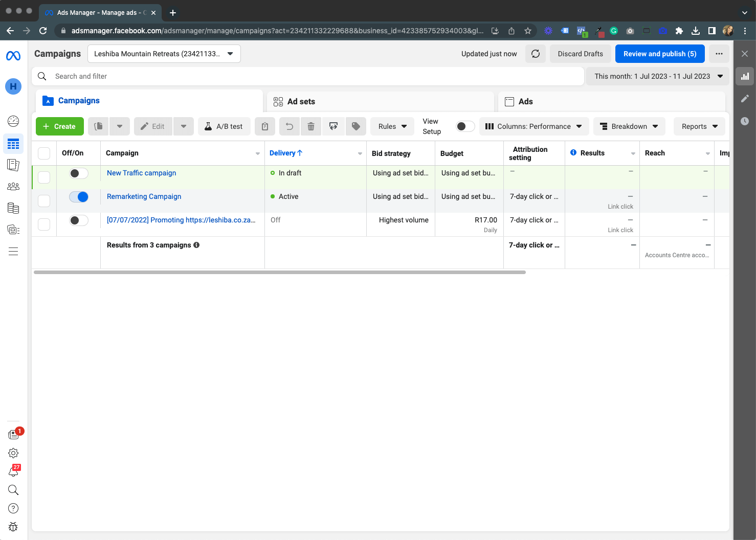Viewport: 756px width, 540px height.
Task: Enable the View Setup toggle
Action: [464, 126]
